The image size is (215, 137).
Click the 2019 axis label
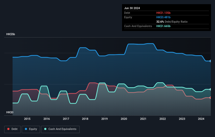click(104, 119)
